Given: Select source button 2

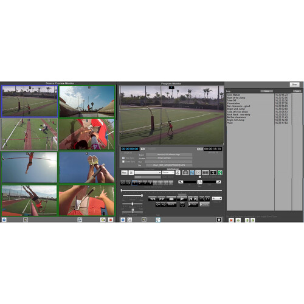Looking at the screenshot, I should (x=140, y=183).
